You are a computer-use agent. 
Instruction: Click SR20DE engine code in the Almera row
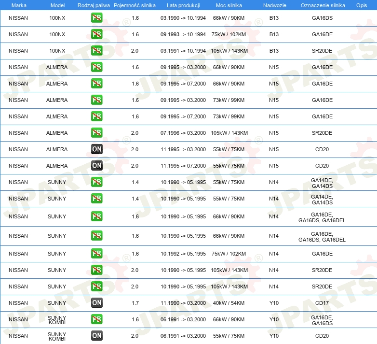pyautogui.click(x=322, y=133)
